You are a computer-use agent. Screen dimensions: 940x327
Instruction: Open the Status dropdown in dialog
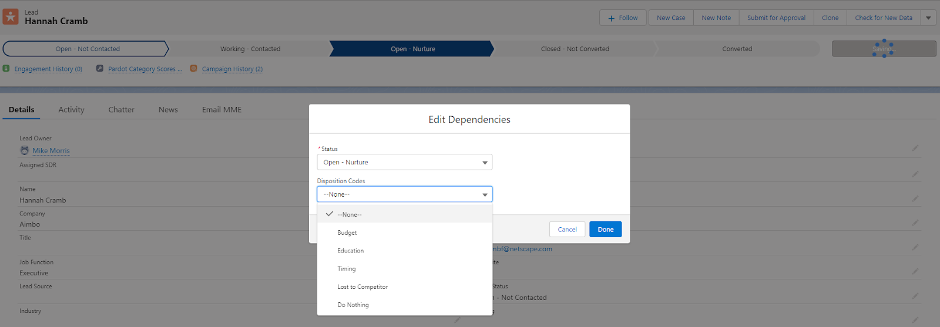pos(405,162)
